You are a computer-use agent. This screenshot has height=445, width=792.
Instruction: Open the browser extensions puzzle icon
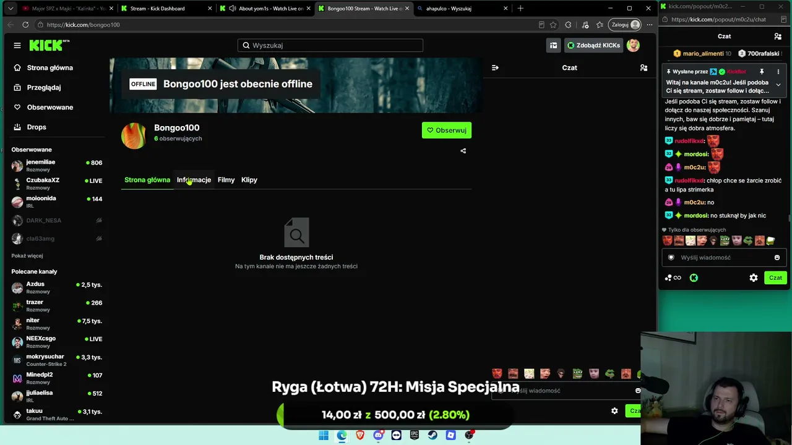[569, 25]
